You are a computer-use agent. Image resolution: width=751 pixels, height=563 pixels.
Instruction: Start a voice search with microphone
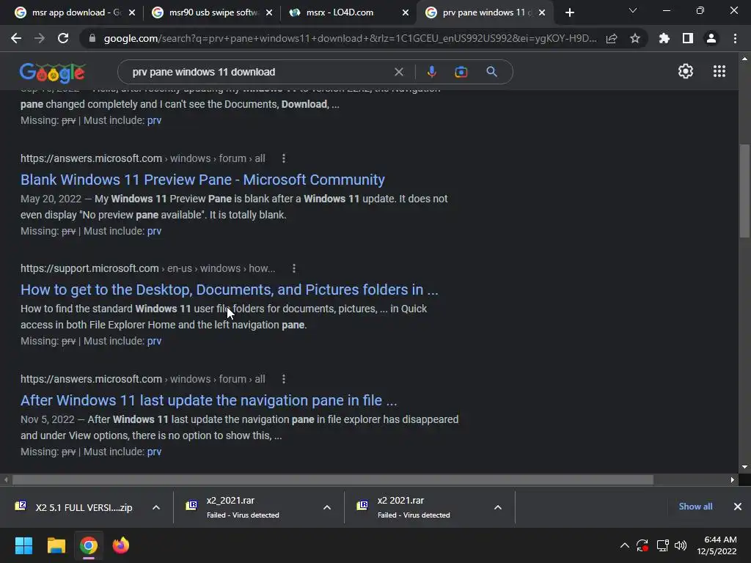click(x=431, y=72)
